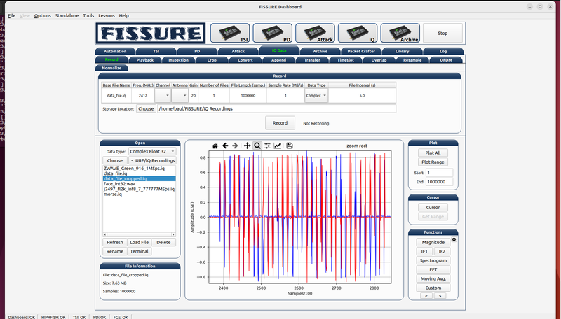This screenshot has width=561, height=319.
Task: Open the configure subplots sliders icon
Action: (x=267, y=146)
